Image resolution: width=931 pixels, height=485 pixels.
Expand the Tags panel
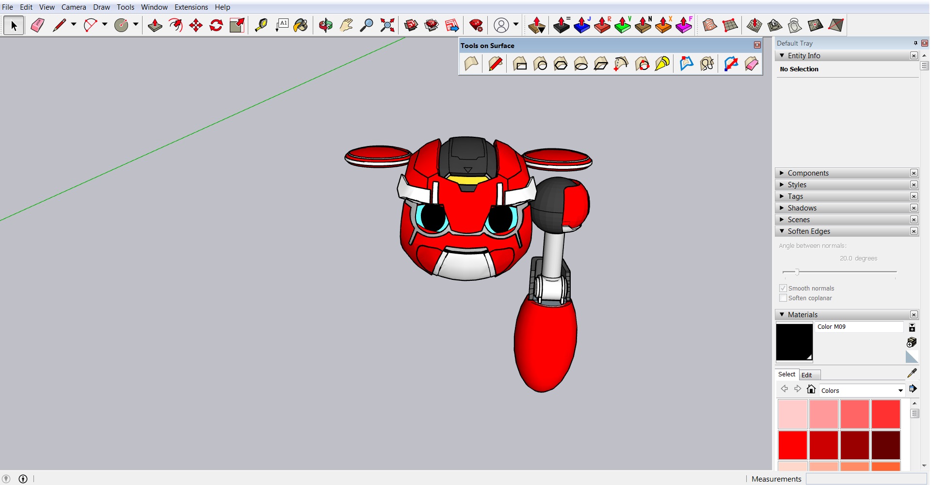tap(847, 196)
